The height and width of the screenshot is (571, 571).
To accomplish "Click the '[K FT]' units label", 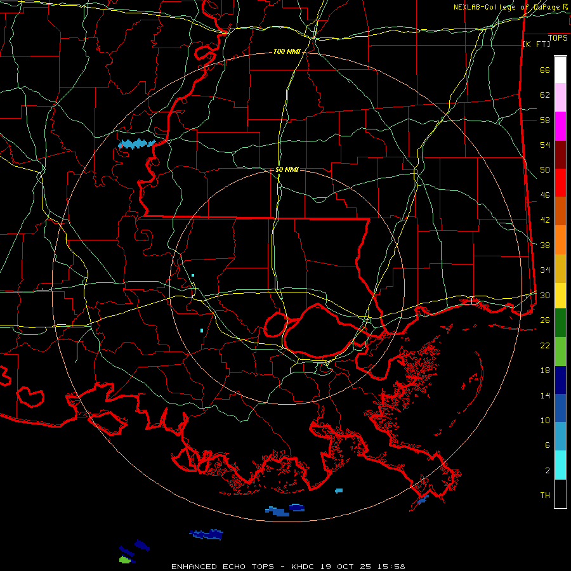I will point(536,44).
